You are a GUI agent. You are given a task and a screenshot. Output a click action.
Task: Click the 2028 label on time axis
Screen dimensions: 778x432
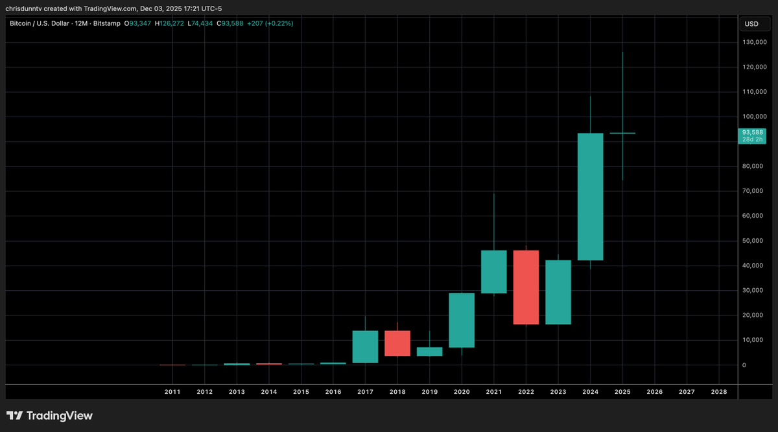coord(718,391)
